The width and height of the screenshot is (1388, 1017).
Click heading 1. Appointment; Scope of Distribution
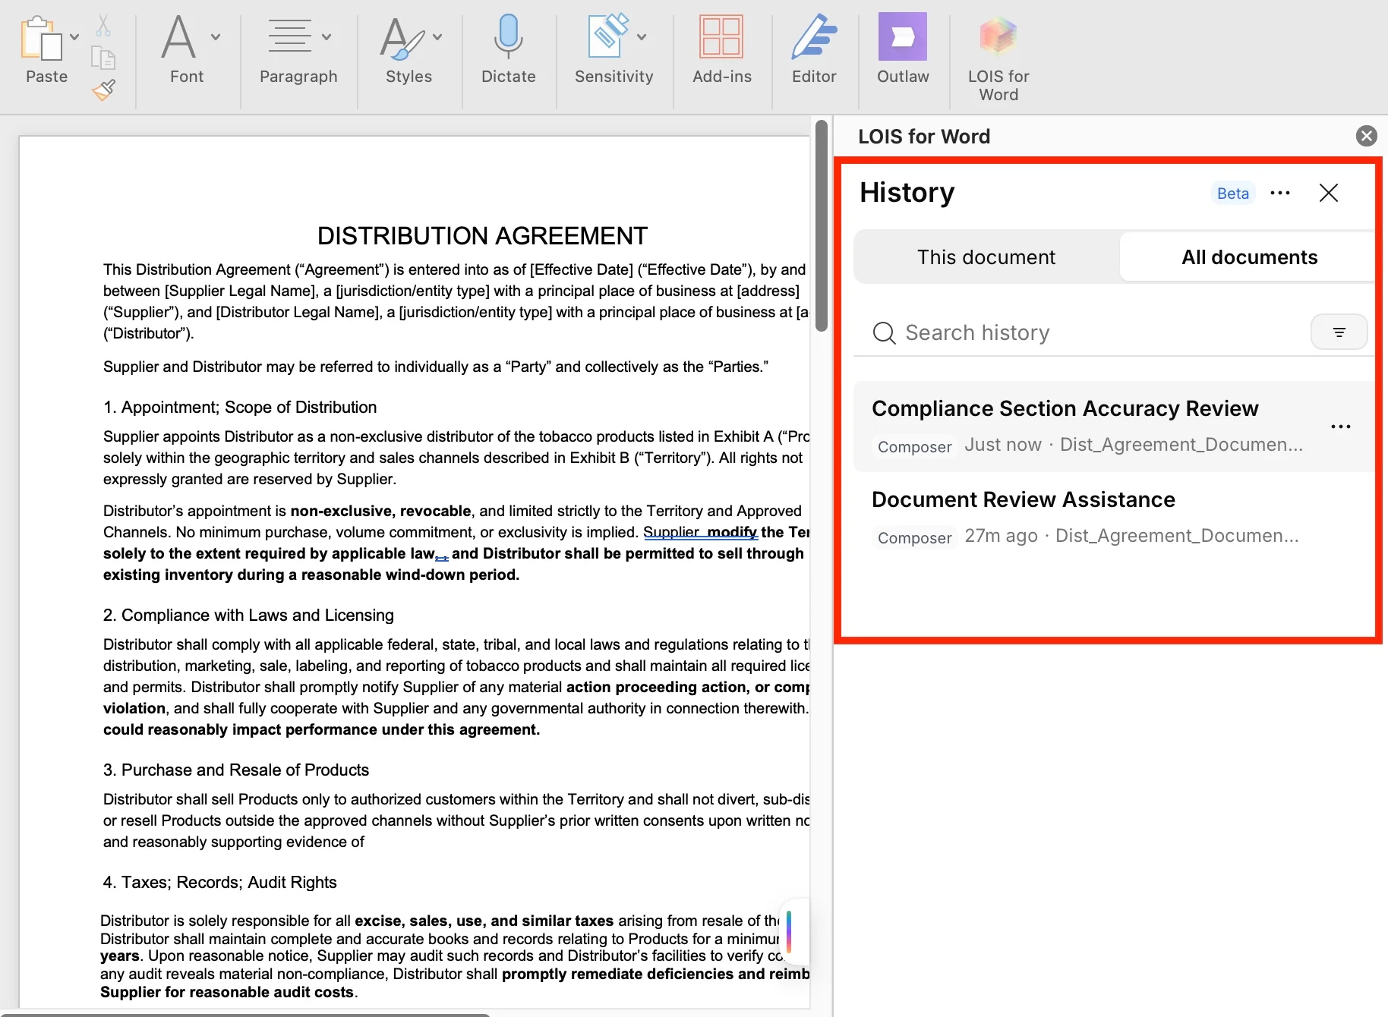(x=240, y=408)
